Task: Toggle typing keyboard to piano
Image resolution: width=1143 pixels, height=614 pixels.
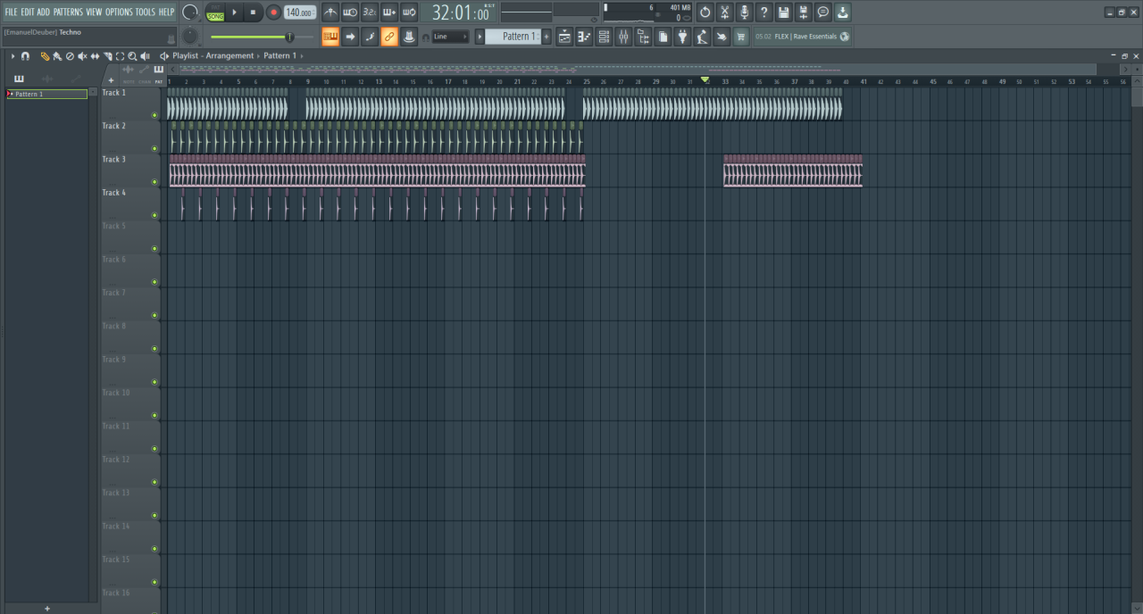Action: point(330,37)
